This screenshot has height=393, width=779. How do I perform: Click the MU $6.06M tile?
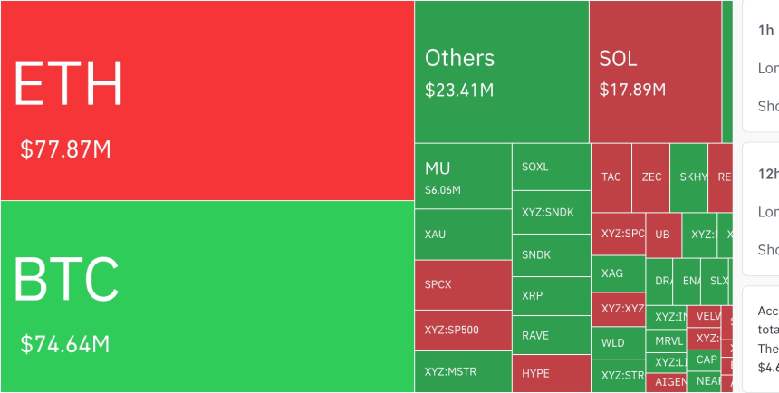pos(463,176)
